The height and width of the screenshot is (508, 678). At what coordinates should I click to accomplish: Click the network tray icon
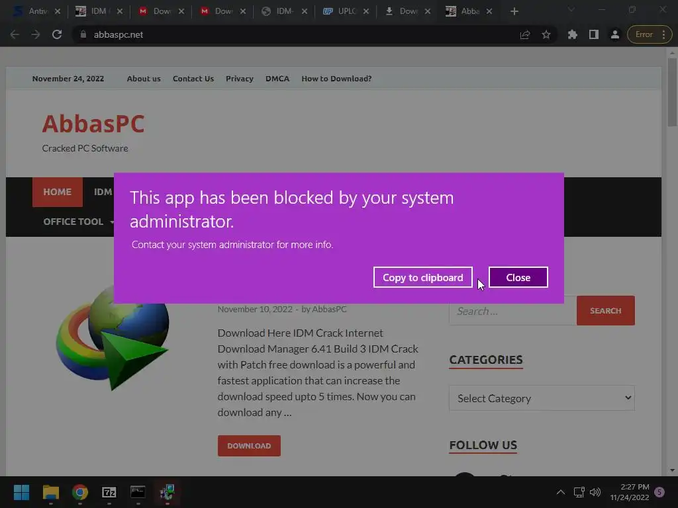pyautogui.click(x=579, y=492)
